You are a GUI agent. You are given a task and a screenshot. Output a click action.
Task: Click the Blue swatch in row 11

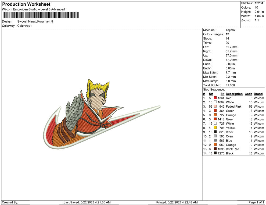[215, 140]
